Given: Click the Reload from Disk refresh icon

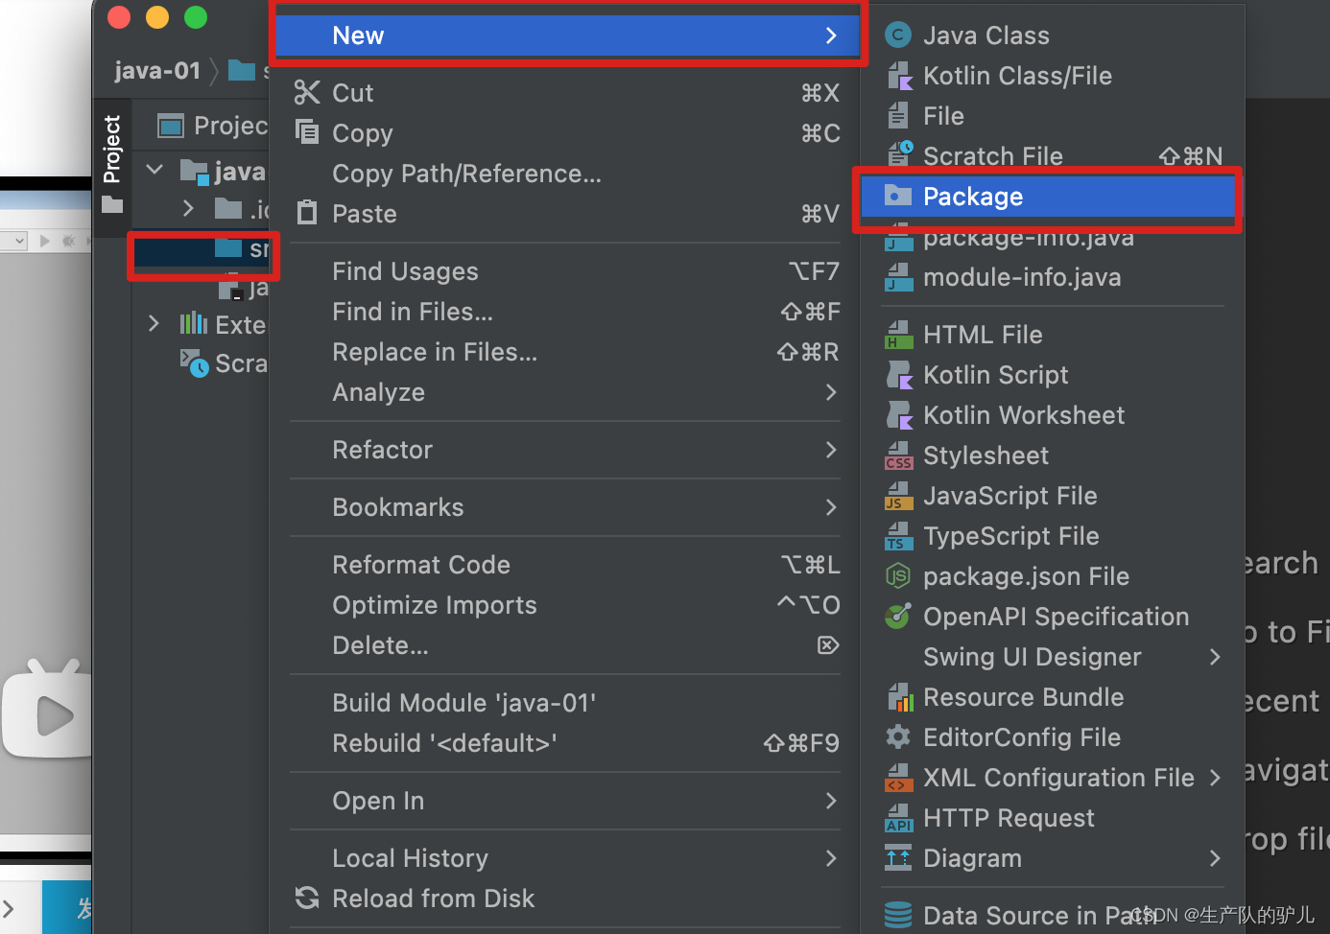Looking at the screenshot, I should coord(307,898).
